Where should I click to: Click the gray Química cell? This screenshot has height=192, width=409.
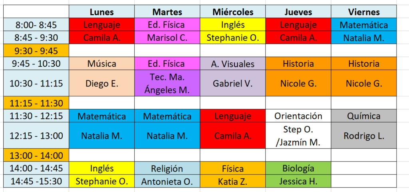click(x=363, y=116)
